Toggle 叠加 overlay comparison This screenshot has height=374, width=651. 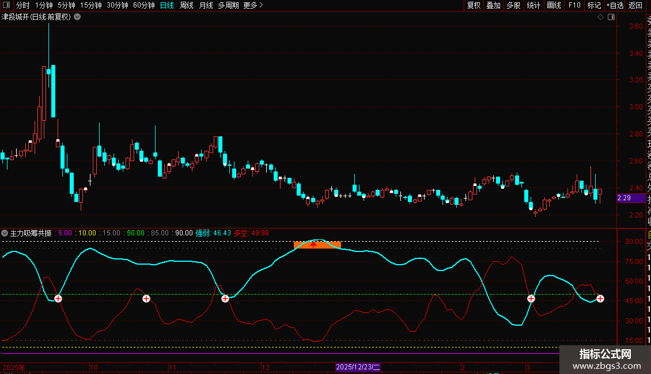[x=494, y=6]
